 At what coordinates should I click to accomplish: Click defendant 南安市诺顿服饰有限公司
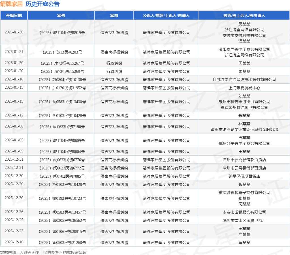coord(244,212)
